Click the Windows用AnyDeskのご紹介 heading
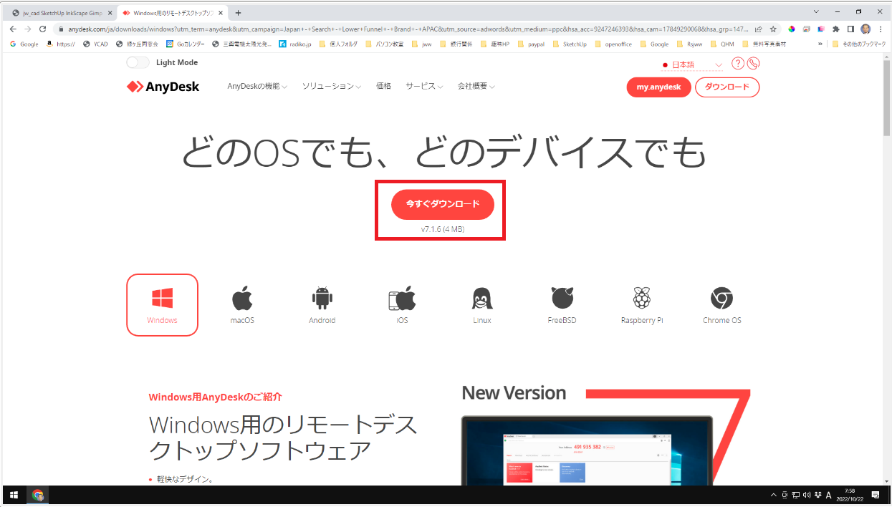The width and height of the screenshot is (892, 507). (x=215, y=397)
